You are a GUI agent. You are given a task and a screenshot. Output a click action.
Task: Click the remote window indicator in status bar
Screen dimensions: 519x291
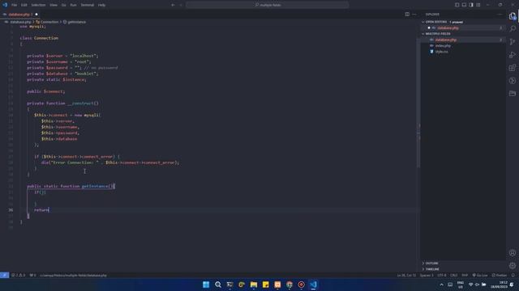coord(4,275)
